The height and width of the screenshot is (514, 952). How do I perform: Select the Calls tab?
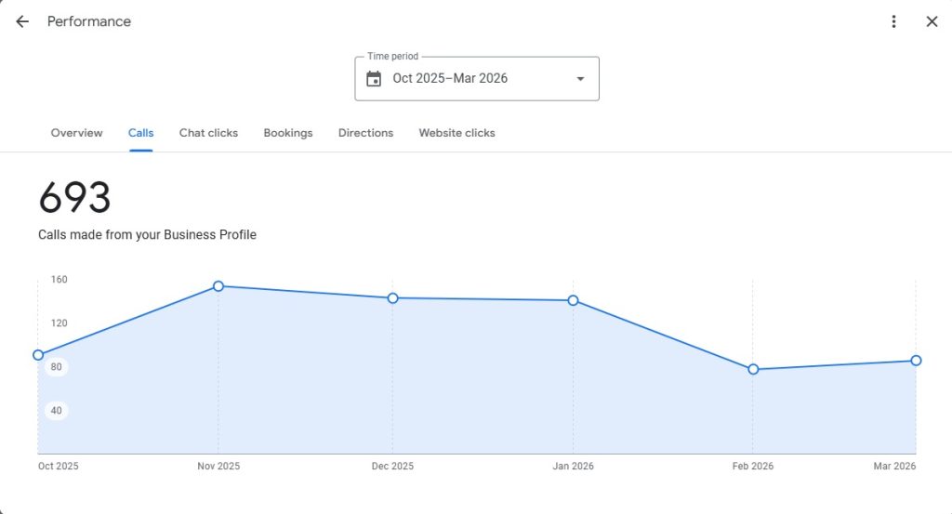(140, 133)
